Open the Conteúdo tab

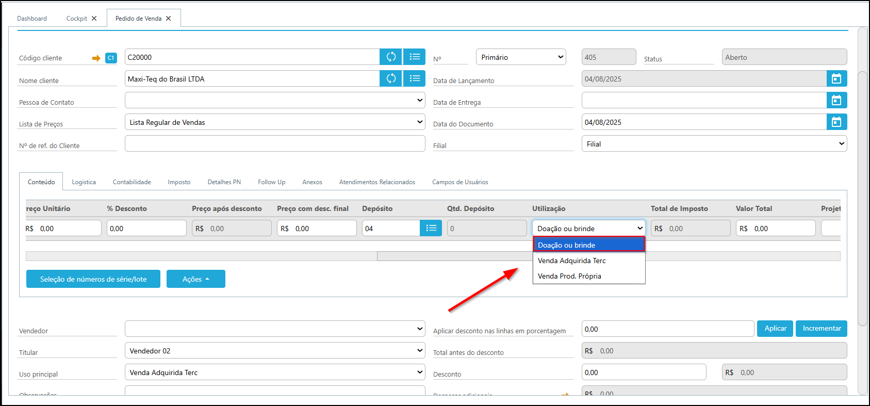[x=41, y=182]
